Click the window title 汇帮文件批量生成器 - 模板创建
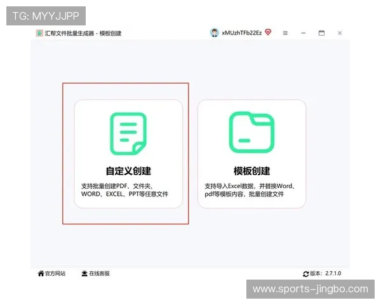381x305 pixels. pos(83,33)
